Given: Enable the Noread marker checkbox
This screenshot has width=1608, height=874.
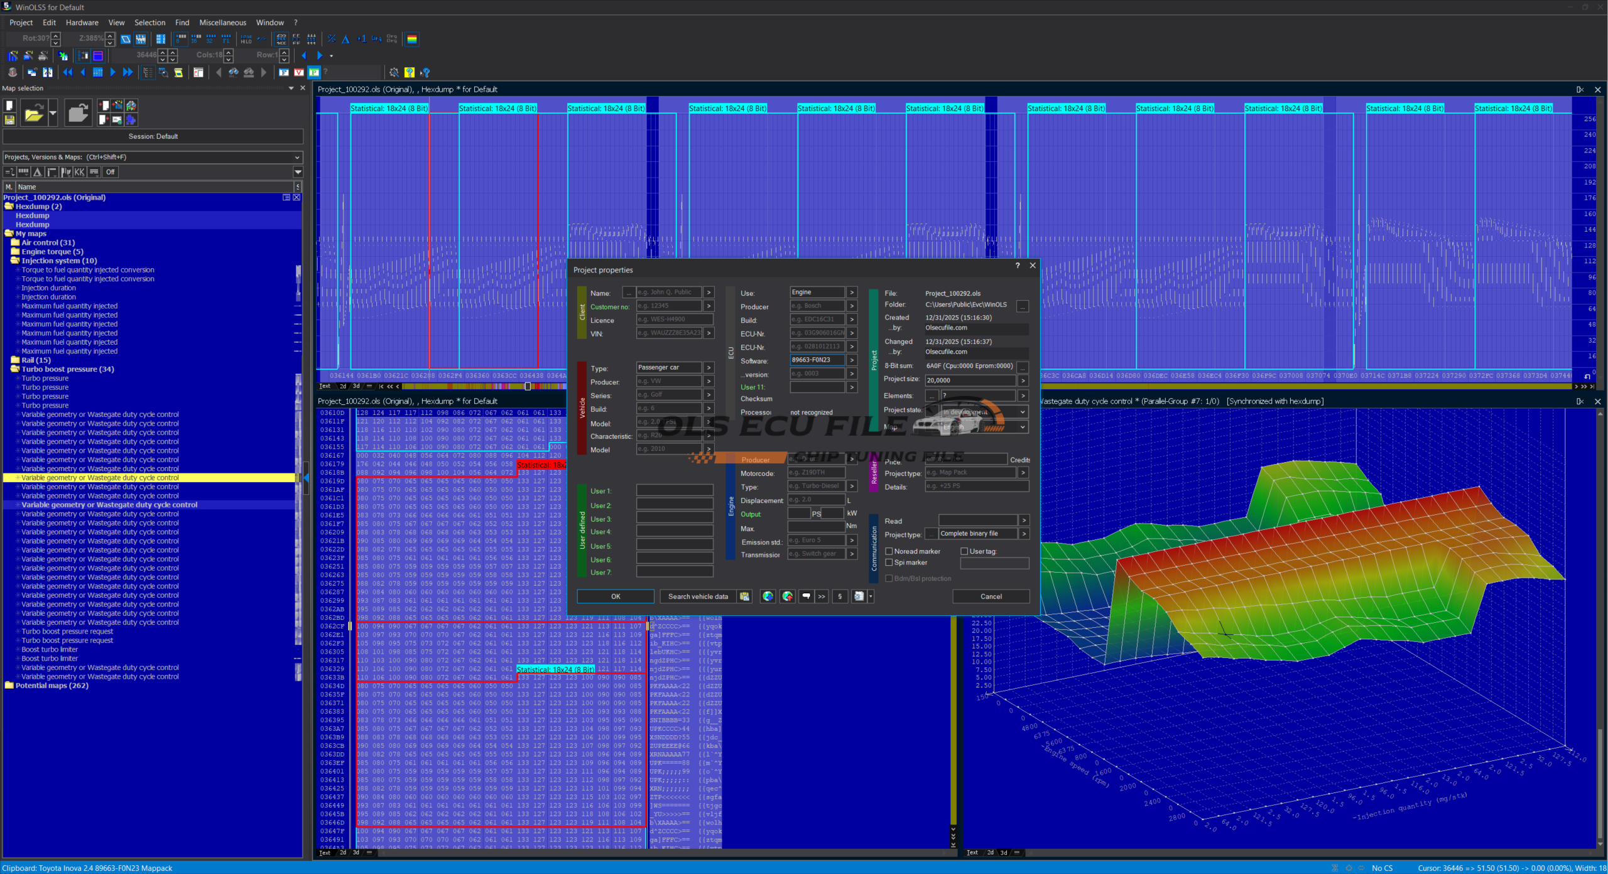Looking at the screenshot, I should click(x=889, y=551).
